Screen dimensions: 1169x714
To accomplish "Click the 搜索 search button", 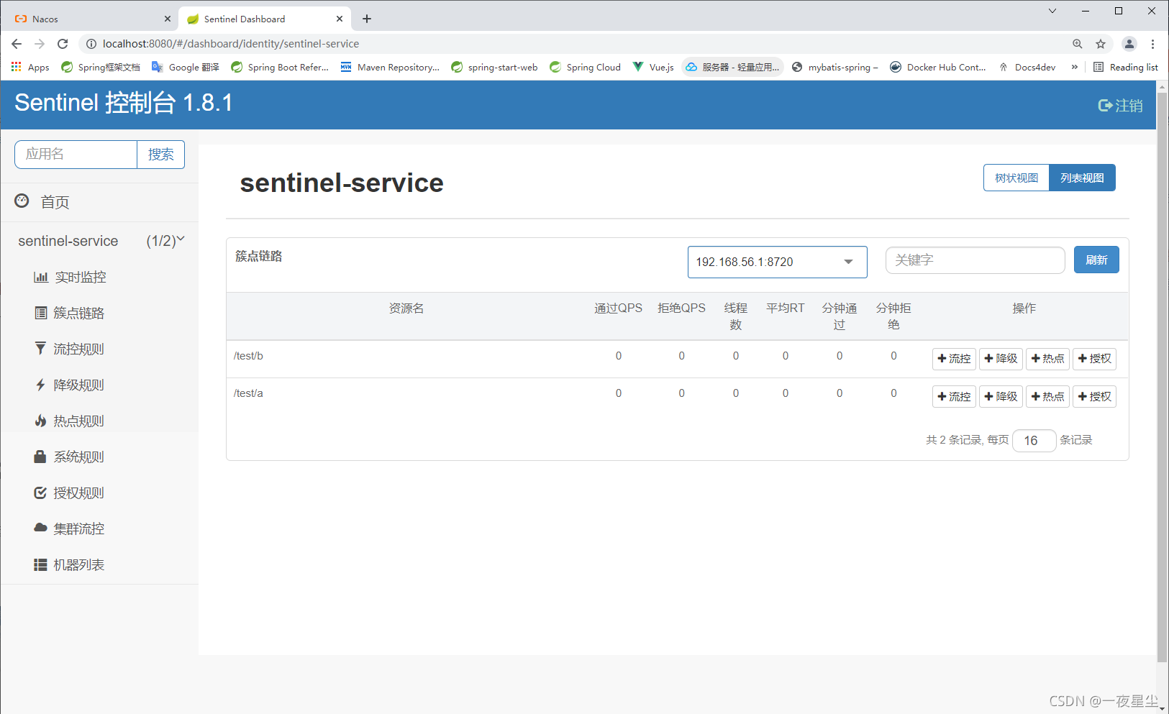I will click(x=160, y=155).
